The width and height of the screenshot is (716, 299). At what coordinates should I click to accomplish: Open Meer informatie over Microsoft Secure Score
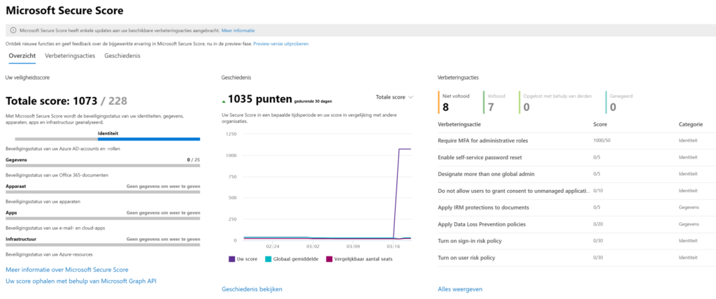pos(66,270)
